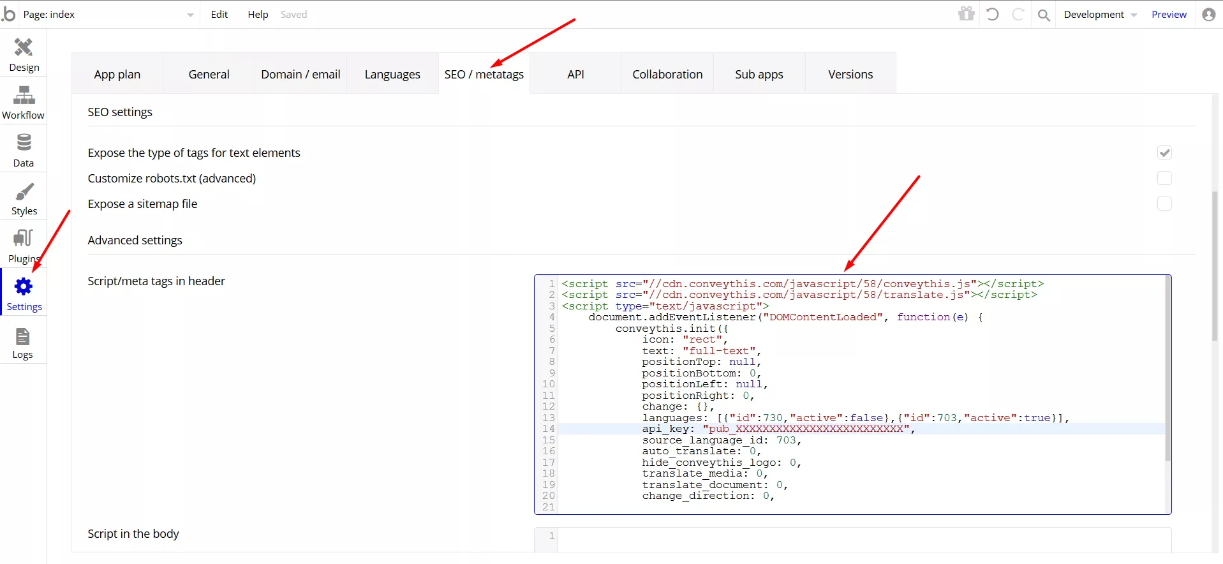This screenshot has width=1223, height=564.
Task: Open the Edit menu
Action: click(x=219, y=14)
